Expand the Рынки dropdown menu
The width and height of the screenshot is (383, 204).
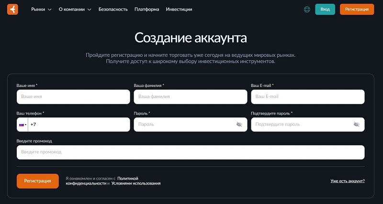(x=41, y=9)
